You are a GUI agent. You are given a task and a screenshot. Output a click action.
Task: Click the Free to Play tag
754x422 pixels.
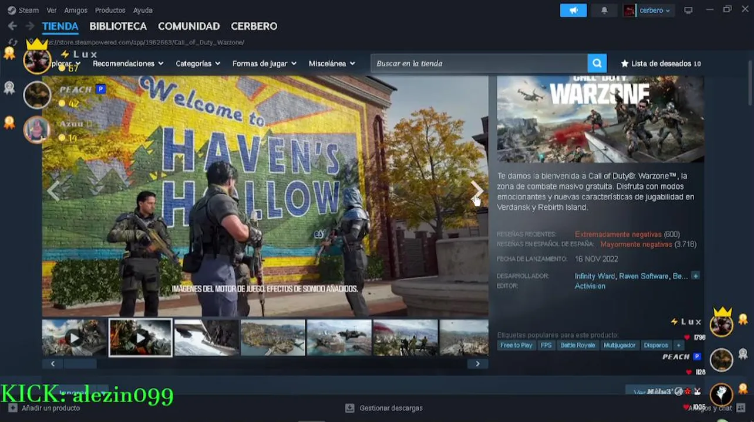[x=516, y=345]
